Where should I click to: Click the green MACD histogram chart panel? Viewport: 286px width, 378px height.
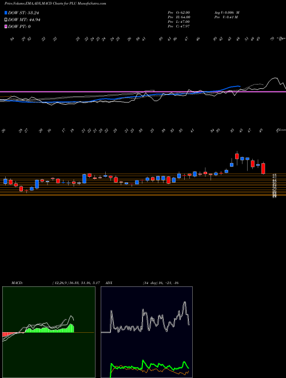[49, 332]
